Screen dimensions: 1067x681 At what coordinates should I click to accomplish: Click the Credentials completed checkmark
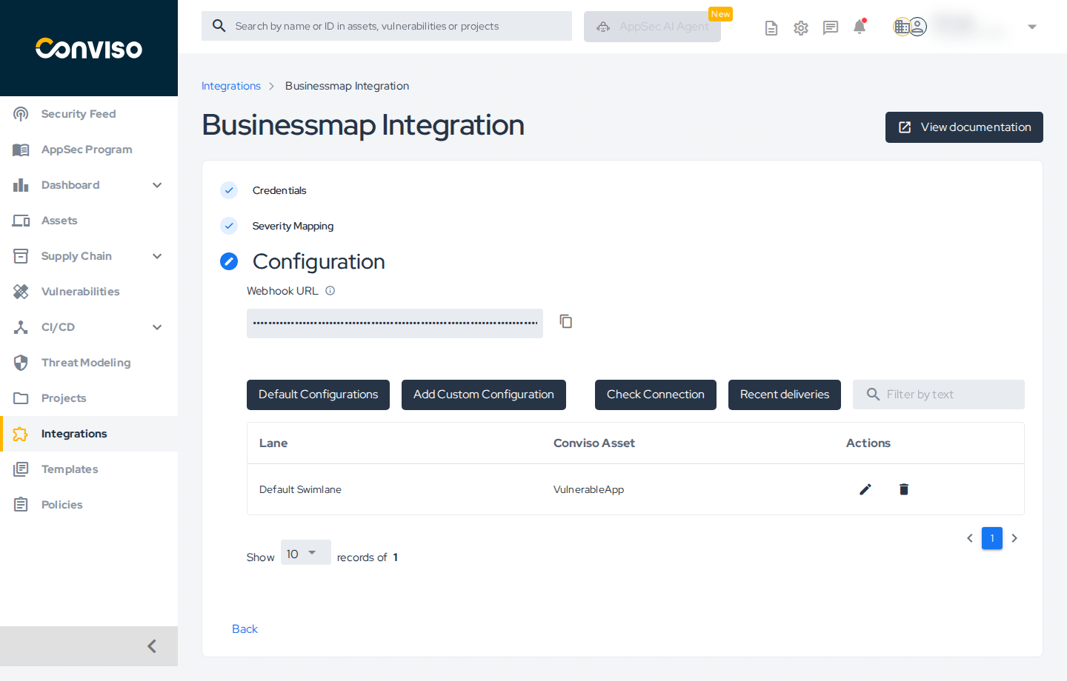point(229,190)
